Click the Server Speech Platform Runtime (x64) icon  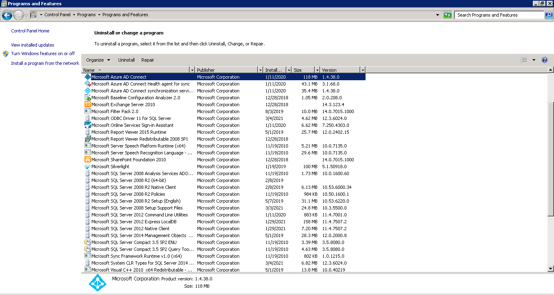(x=87, y=146)
